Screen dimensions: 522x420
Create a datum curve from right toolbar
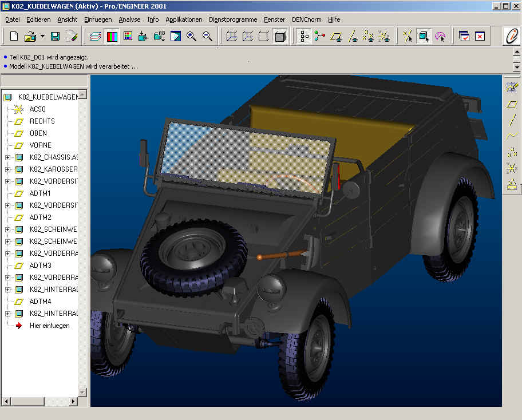(x=512, y=136)
